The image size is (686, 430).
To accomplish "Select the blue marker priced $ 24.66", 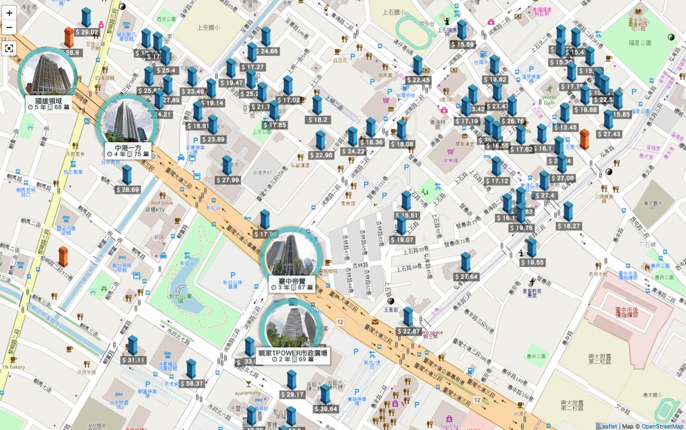I will [265, 37].
